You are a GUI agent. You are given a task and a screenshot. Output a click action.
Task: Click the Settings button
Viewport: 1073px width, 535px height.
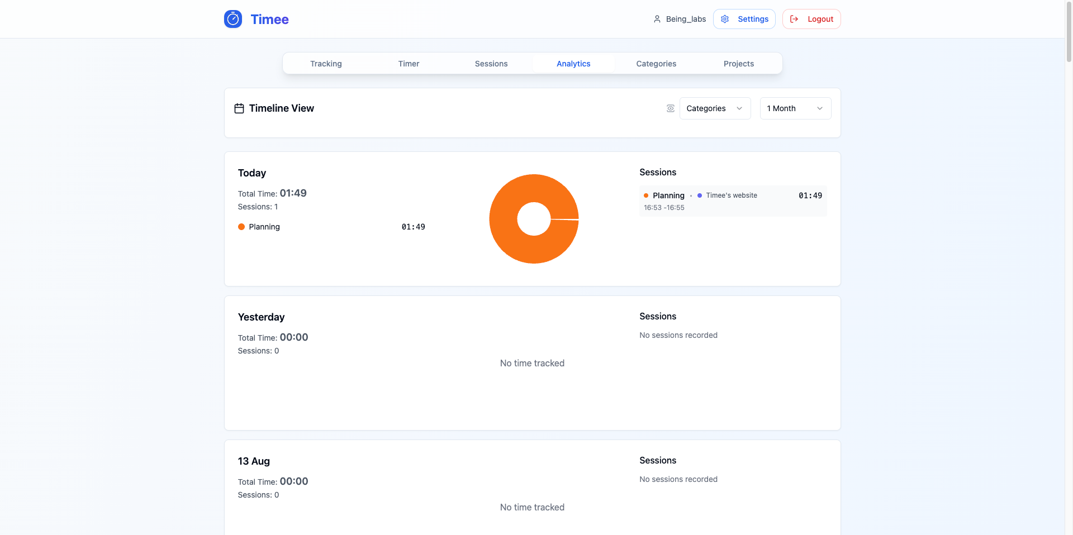[x=744, y=18]
